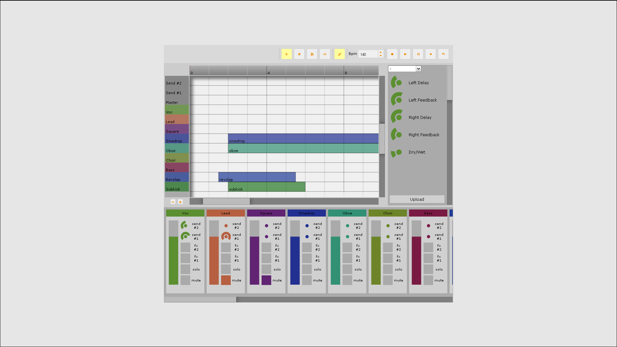Screen dimensions: 617x347
Task: Select the Choir channel header
Action: pyautogui.click(x=388, y=213)
